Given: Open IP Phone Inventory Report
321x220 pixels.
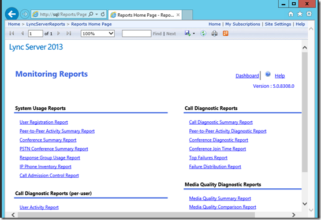Looking at the screenshot, I should point(46,166).
